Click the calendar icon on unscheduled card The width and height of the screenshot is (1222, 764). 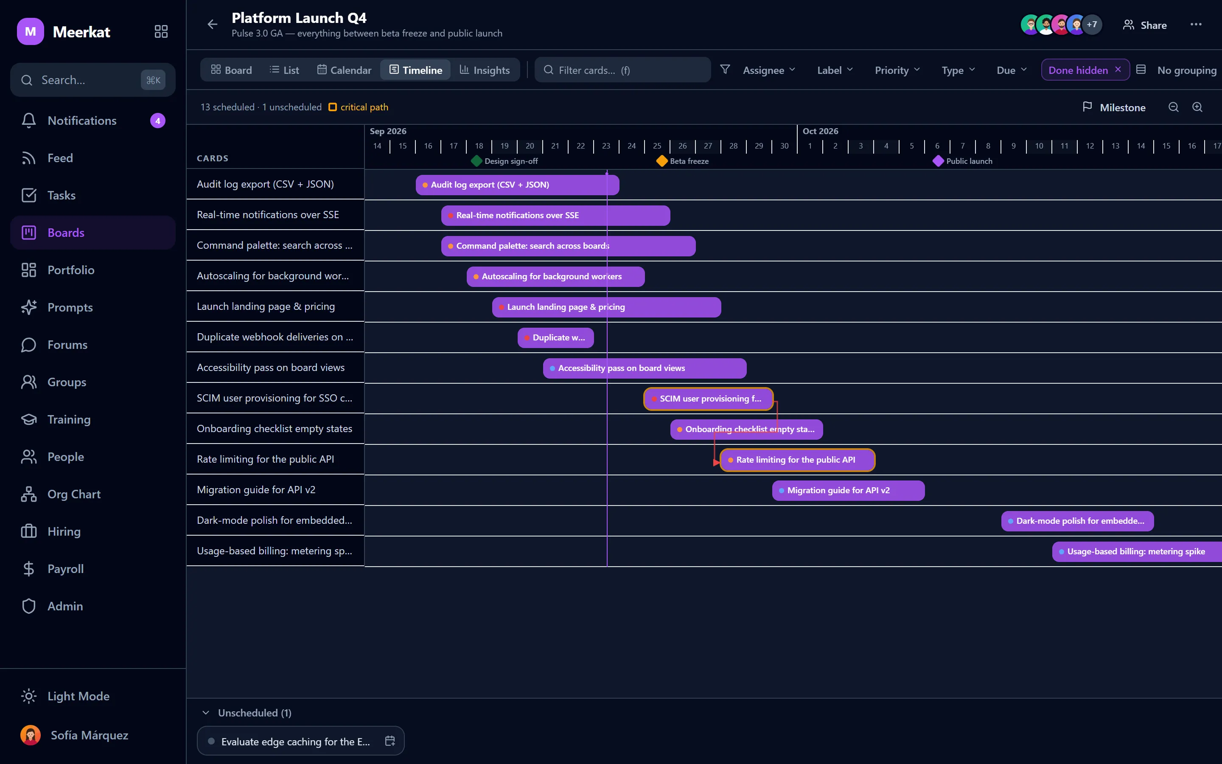coord(390,741)
